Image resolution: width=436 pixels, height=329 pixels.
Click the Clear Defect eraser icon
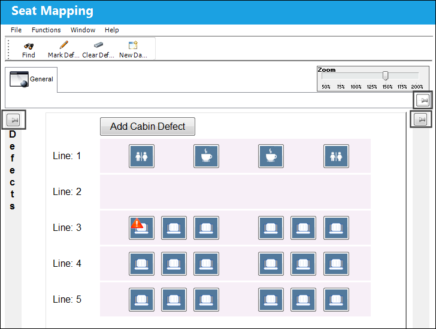(98, 45)
